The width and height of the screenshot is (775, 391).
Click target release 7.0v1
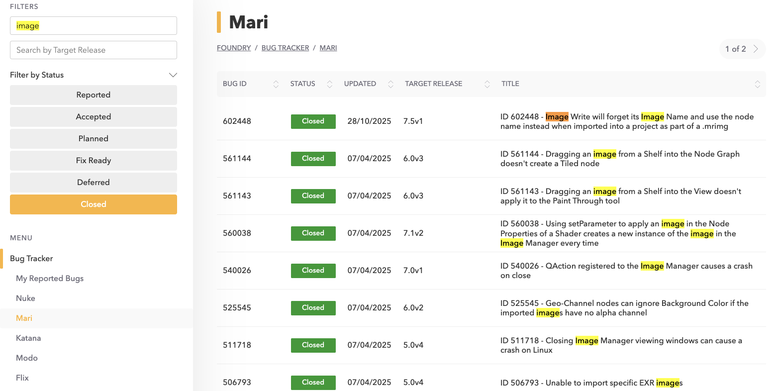(x=413, y=271)
